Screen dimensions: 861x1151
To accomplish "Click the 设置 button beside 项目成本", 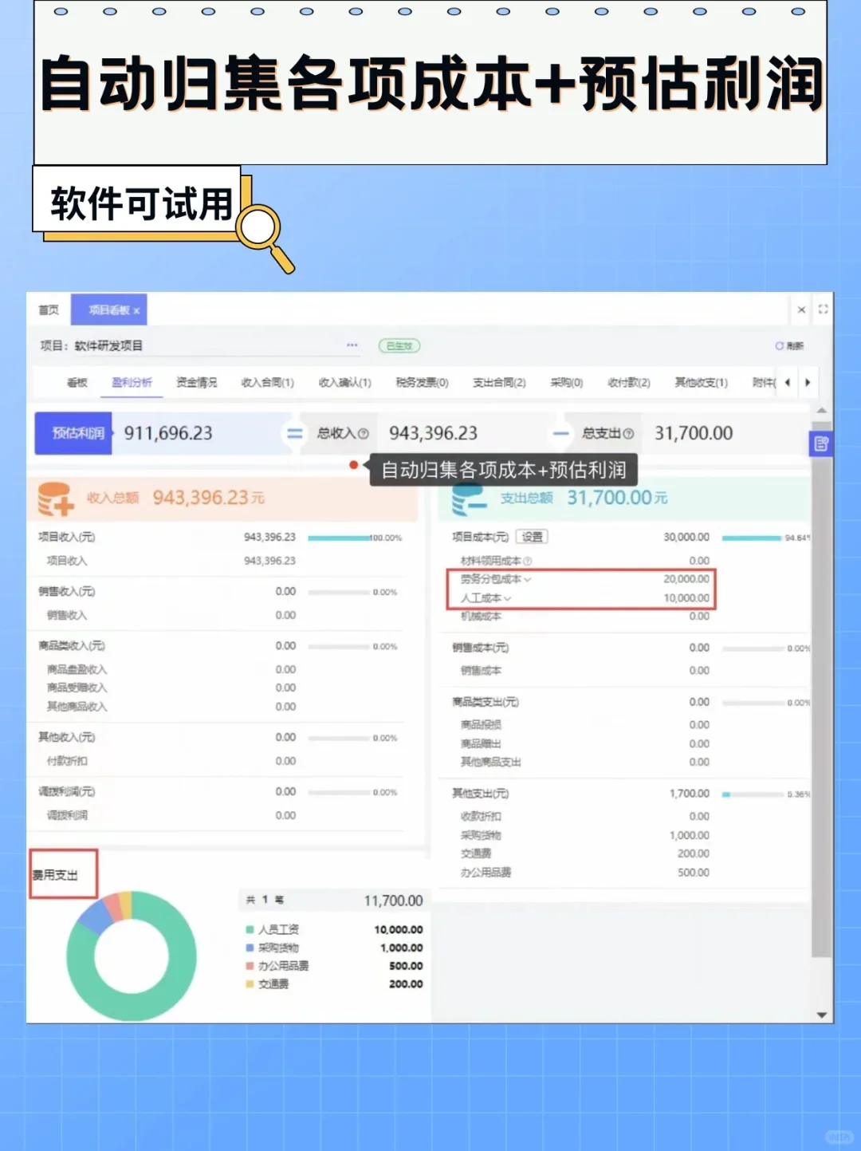I will click(531, 536).
